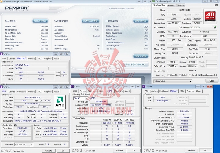Click the Memory Size value 512 MB
Image resolution: width=220 pixels, height=153 pixels.
click(x=175, y=53)
